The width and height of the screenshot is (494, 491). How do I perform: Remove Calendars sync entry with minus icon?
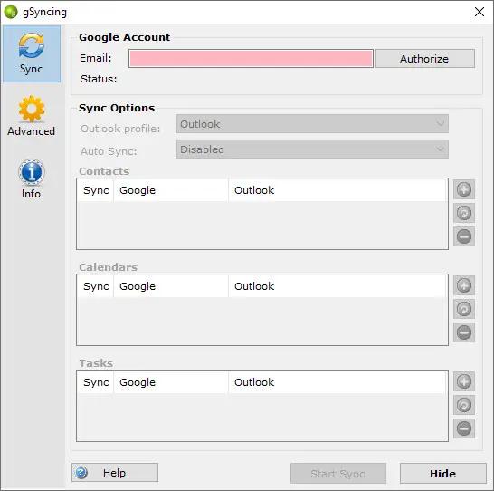464,332
